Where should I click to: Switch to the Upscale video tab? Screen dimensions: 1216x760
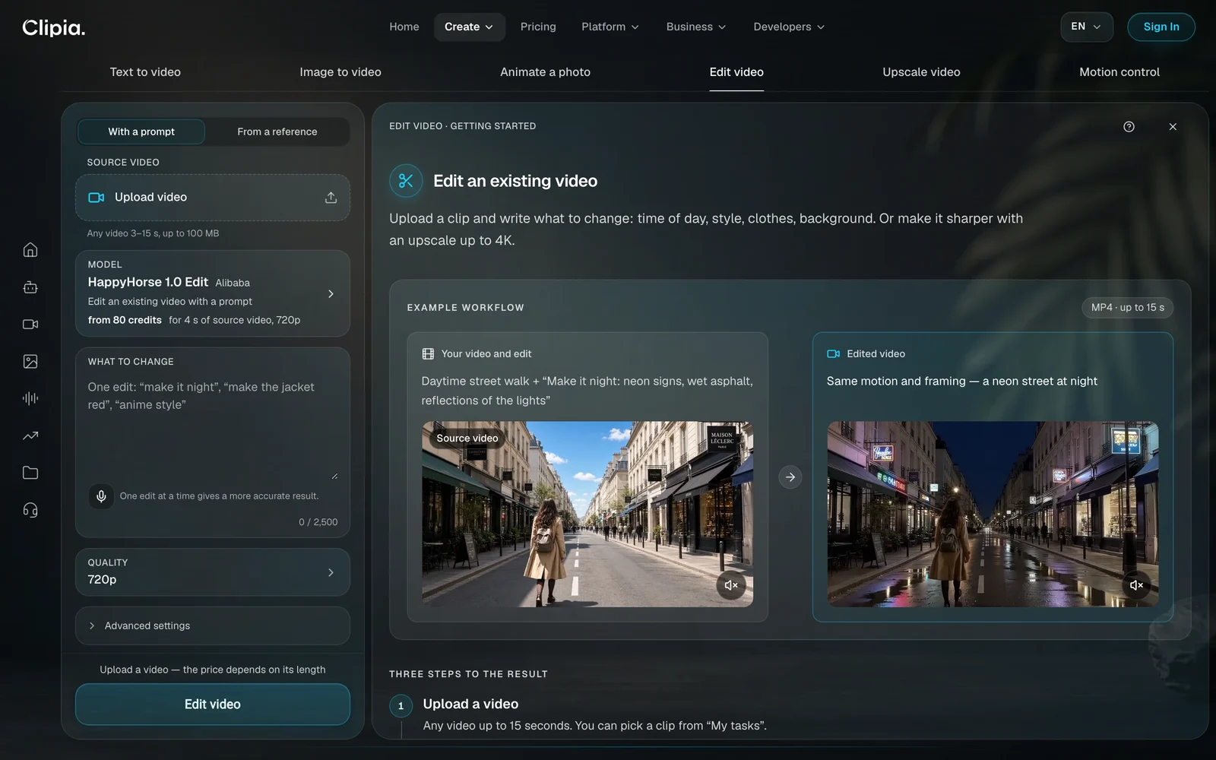coord(921,72)
